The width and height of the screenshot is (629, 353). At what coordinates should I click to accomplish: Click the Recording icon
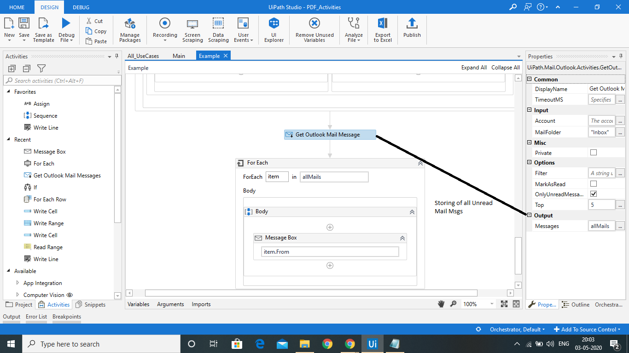click(x=165, y=23)
